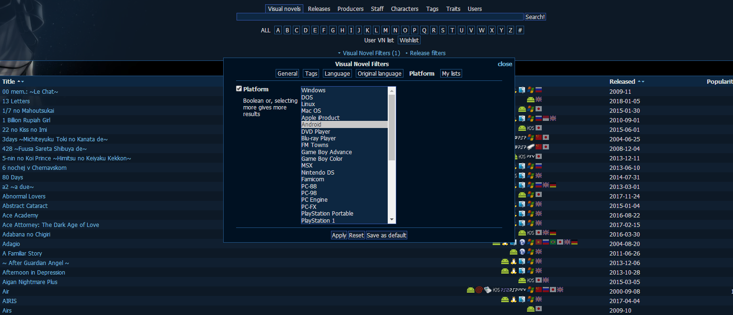Click the # letter filter
Image resolution: width=733 pixels, height=315 pixels.
[520, 30]
